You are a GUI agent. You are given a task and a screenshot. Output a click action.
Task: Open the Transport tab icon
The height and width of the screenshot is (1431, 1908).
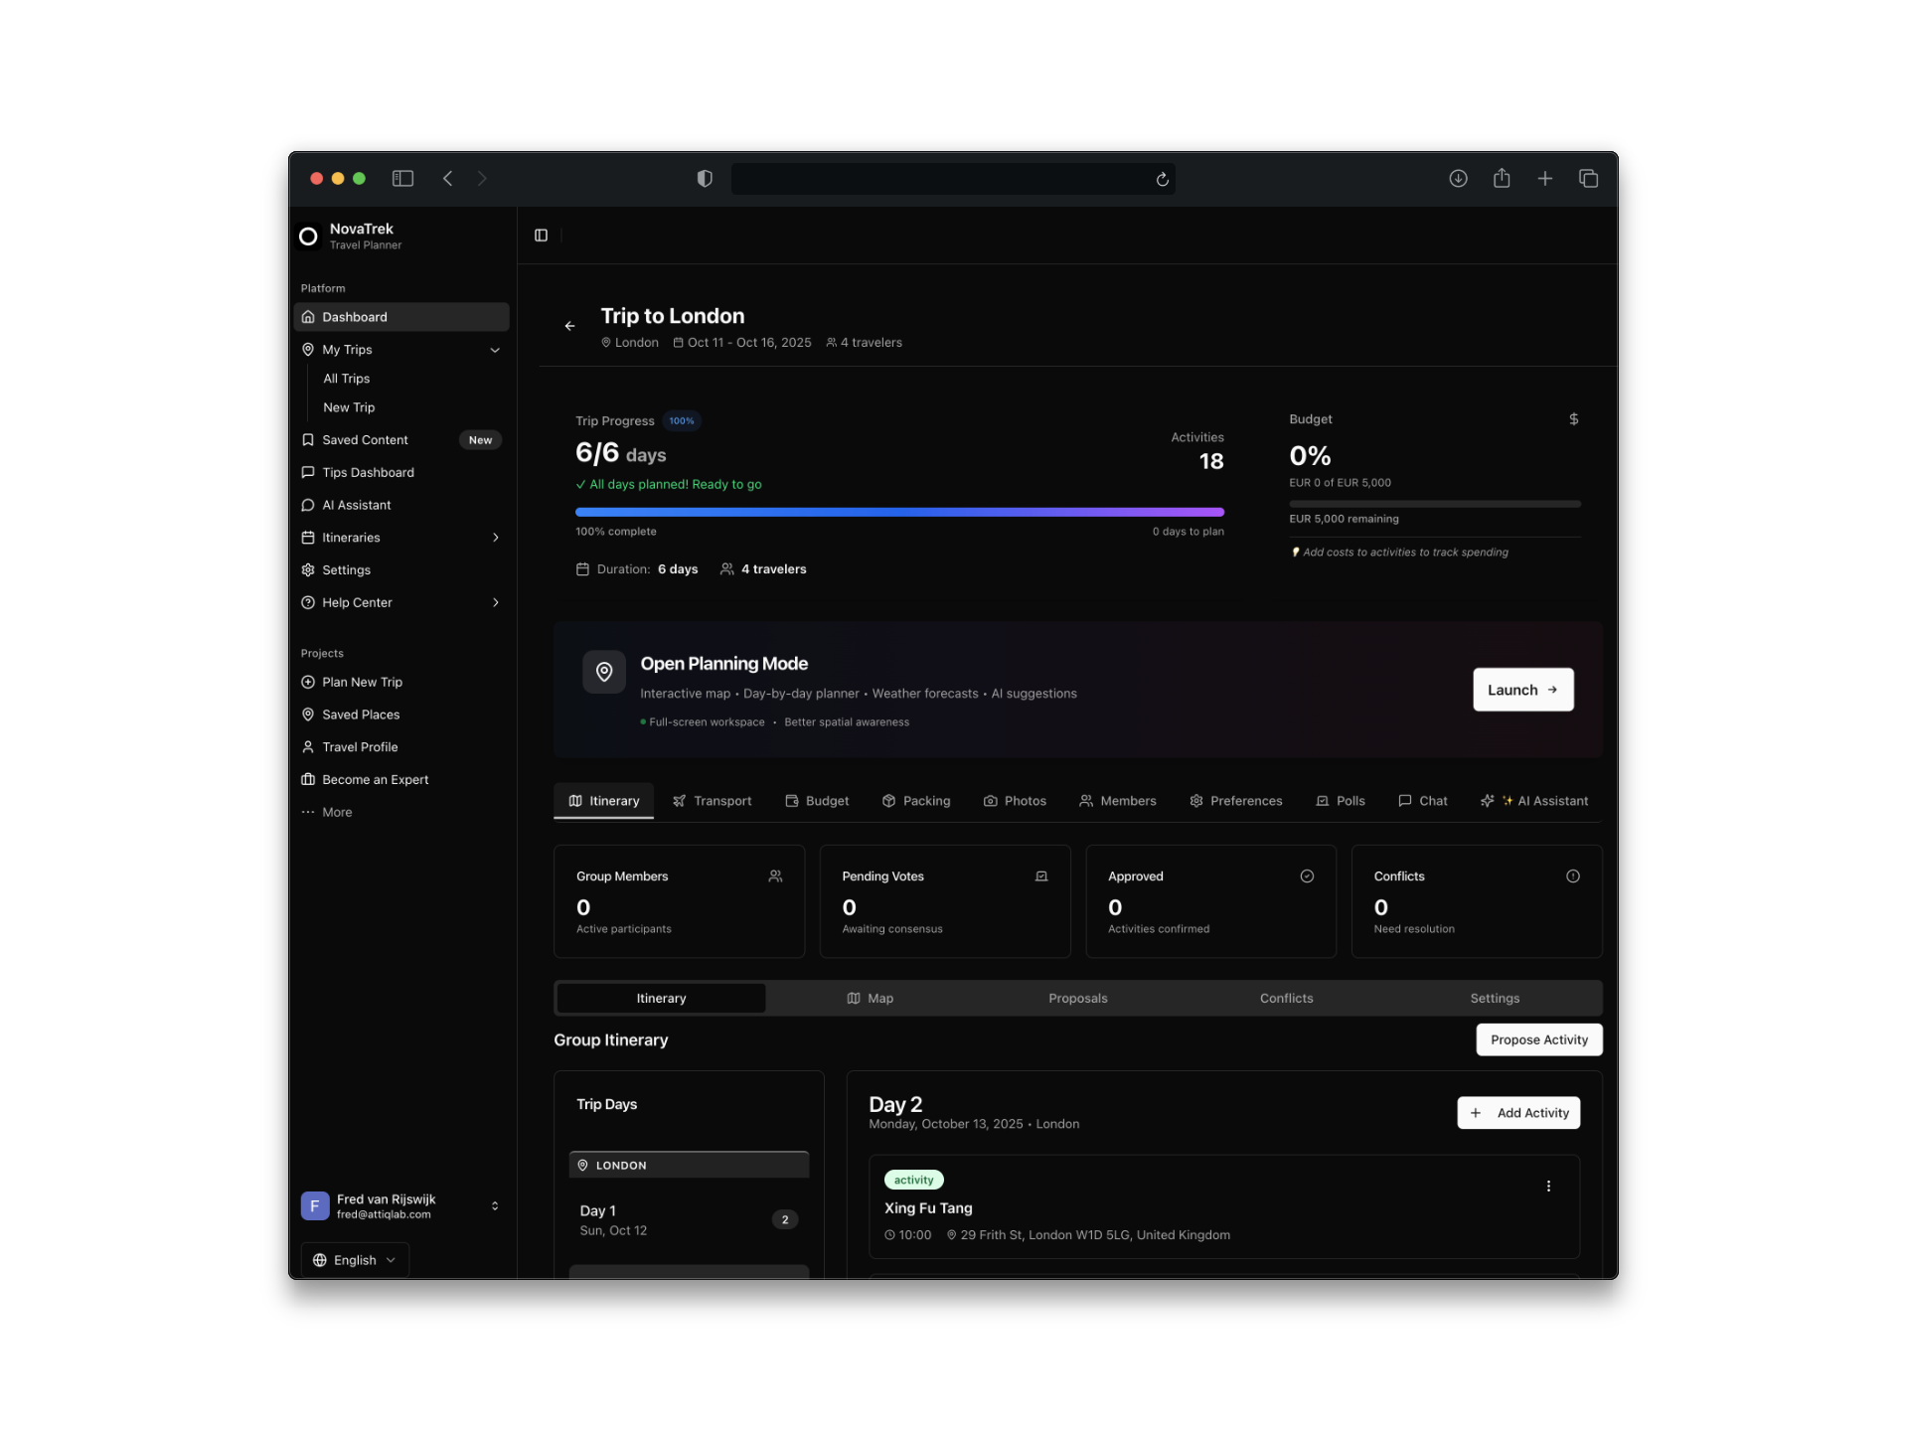(x=681, y=801)
